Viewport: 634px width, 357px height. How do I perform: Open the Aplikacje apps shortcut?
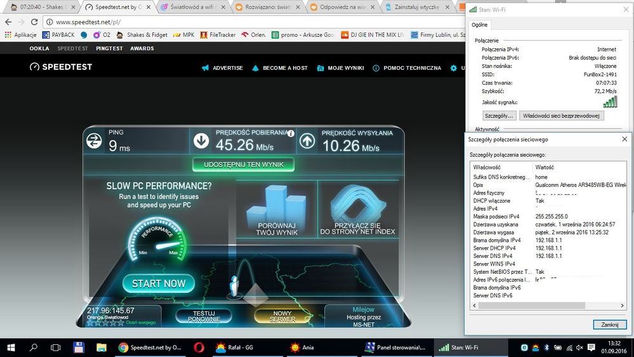(20, 35)
